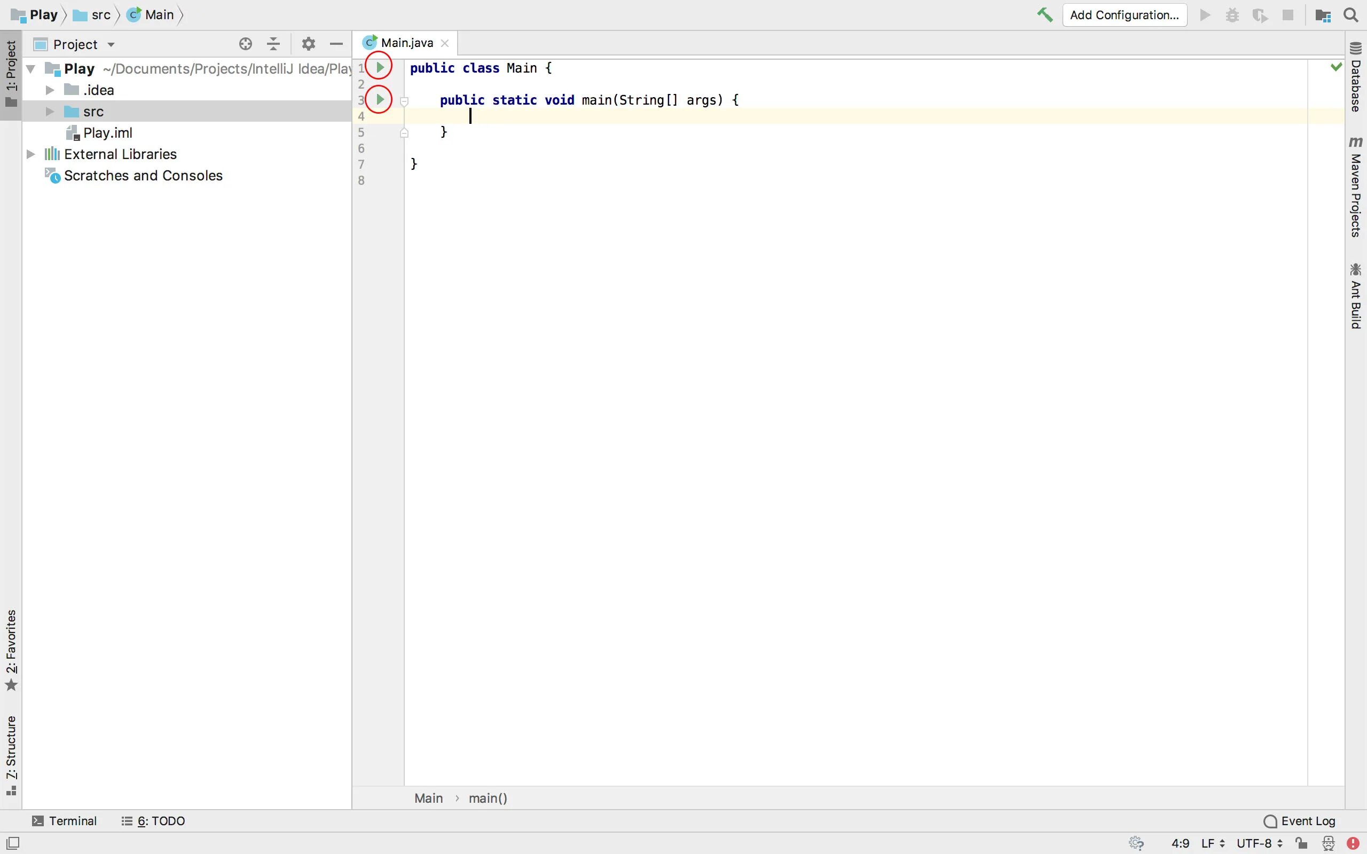Image resolution: width=1367 pixels, height=854 pixels.
Task: Click the Add Configuration button
Action: [x=1124, y=15]
